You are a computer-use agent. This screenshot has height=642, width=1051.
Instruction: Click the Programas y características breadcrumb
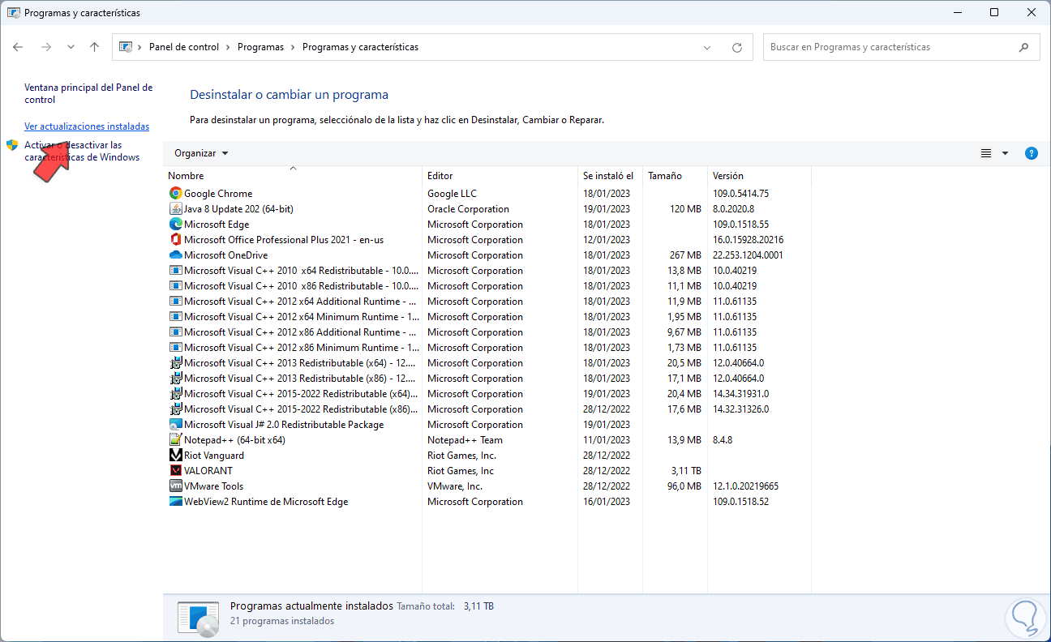(x=360, y=47)
